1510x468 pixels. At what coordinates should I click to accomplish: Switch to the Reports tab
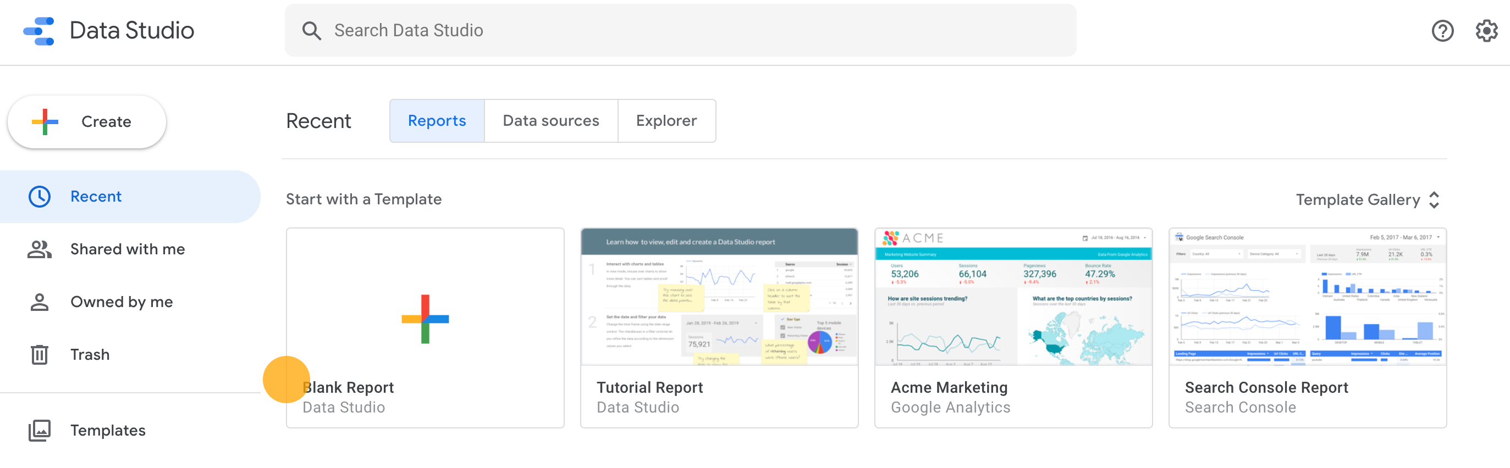point(437,121)
